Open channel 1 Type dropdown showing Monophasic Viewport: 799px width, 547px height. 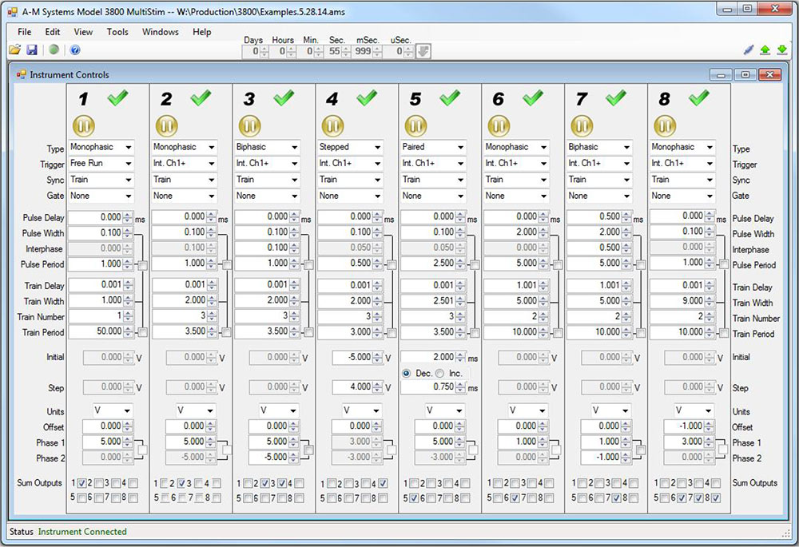coord(101,147)
